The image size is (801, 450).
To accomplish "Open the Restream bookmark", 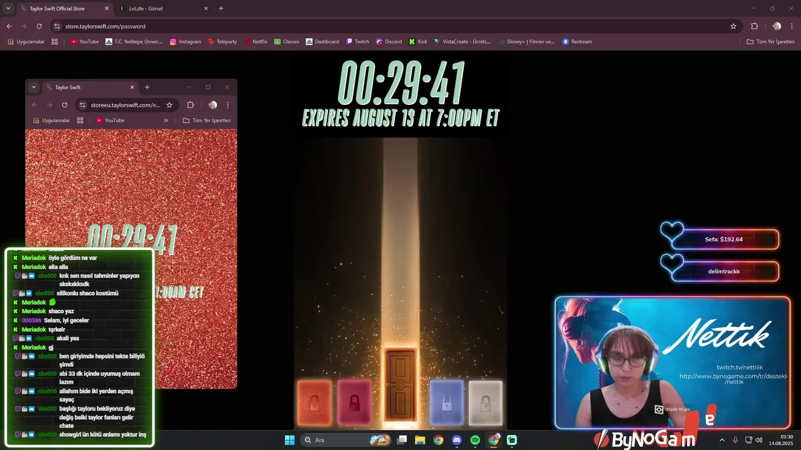I will click(x=577, y=42).
